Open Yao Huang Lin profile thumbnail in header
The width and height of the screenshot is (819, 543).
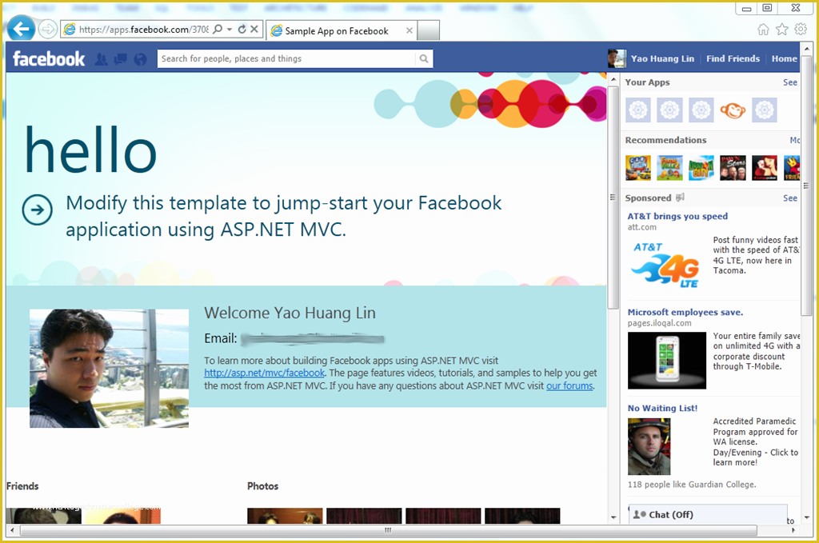tap(617, 58)
